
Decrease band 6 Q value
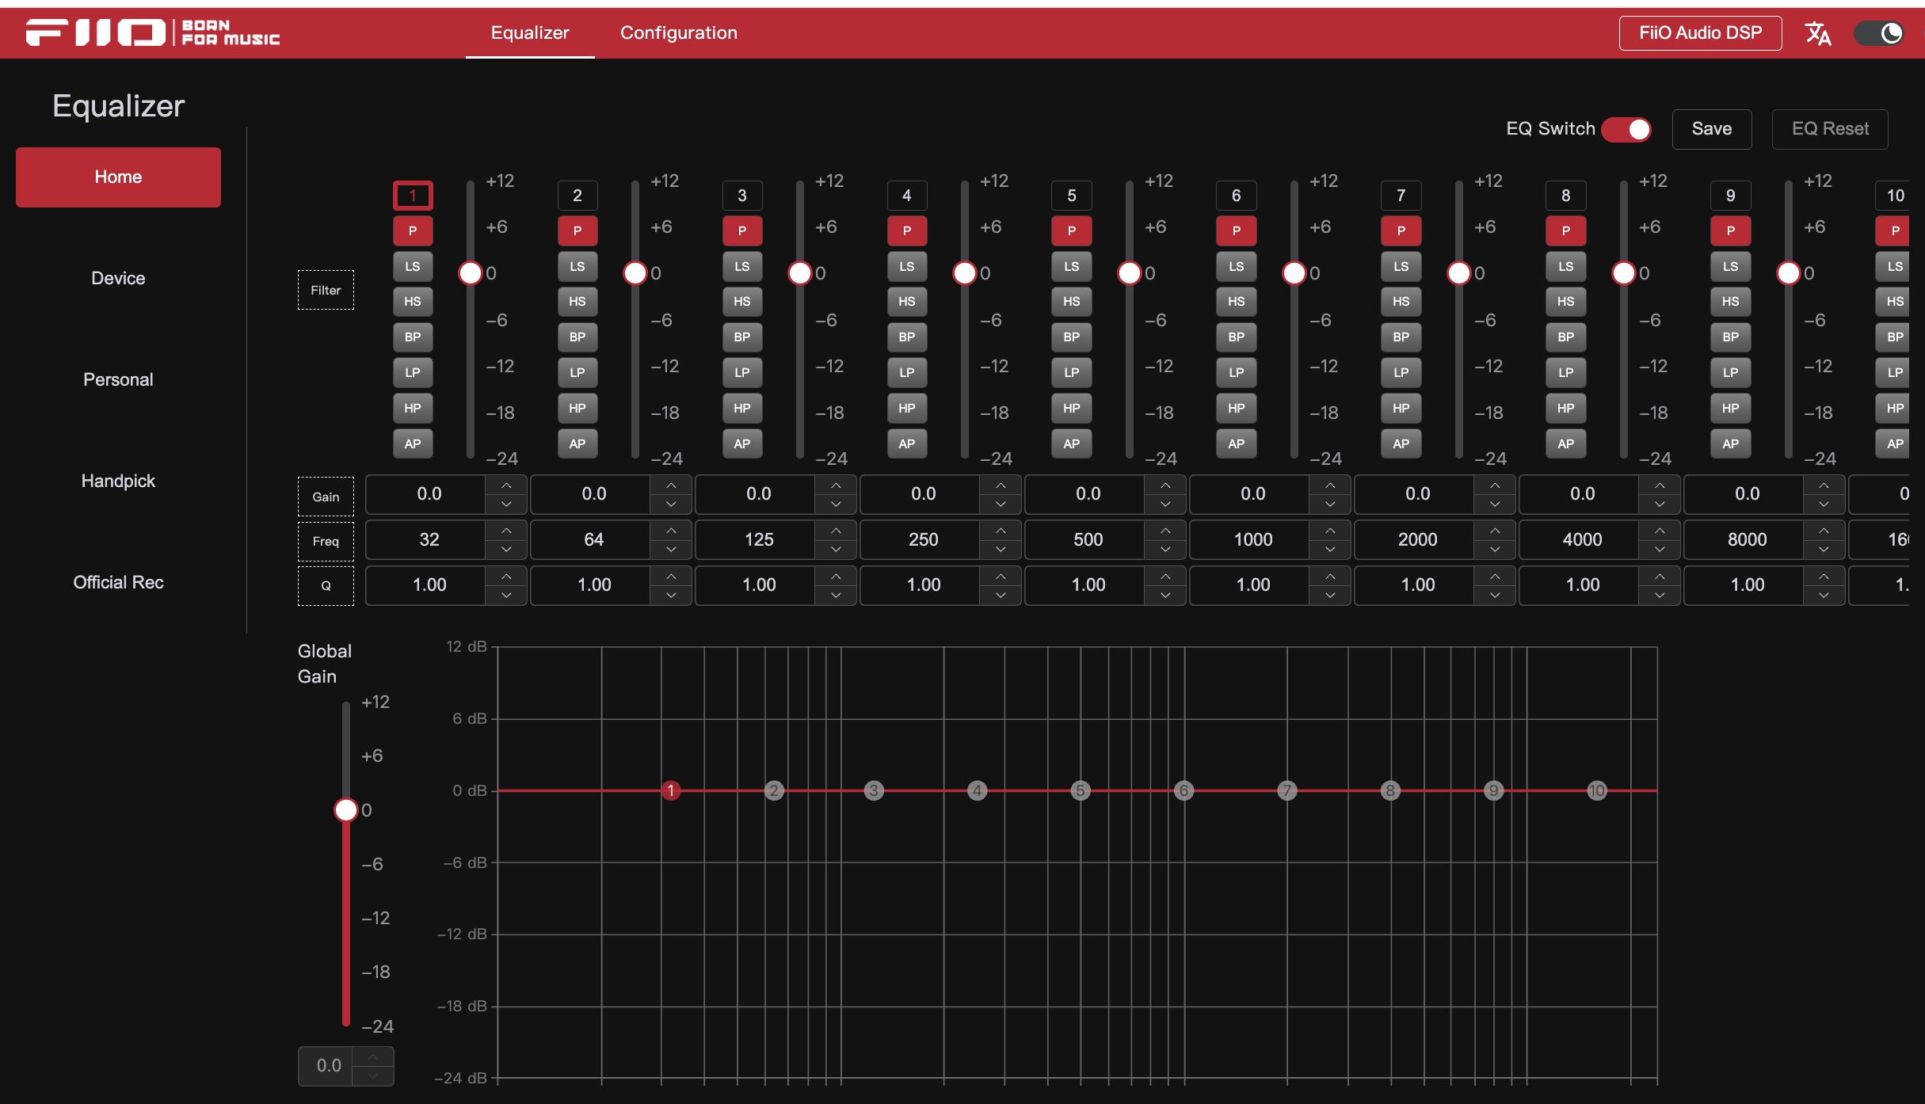[x=1330, y=596]
